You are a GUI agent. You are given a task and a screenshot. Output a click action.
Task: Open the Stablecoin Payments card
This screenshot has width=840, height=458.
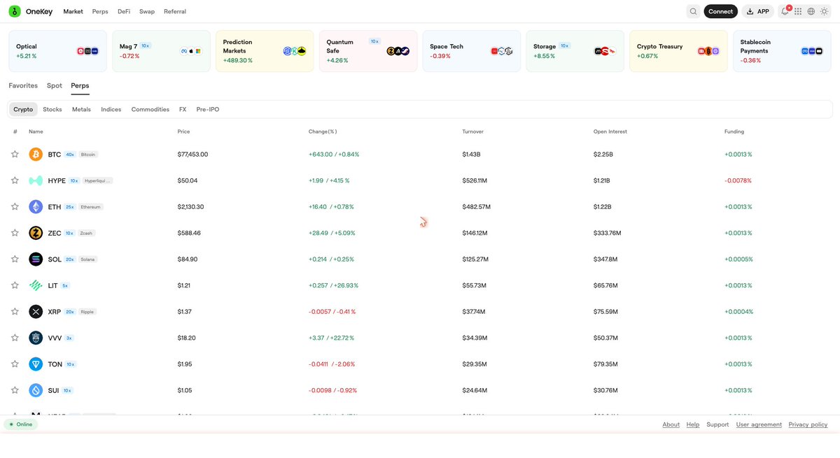coord(783,51)
